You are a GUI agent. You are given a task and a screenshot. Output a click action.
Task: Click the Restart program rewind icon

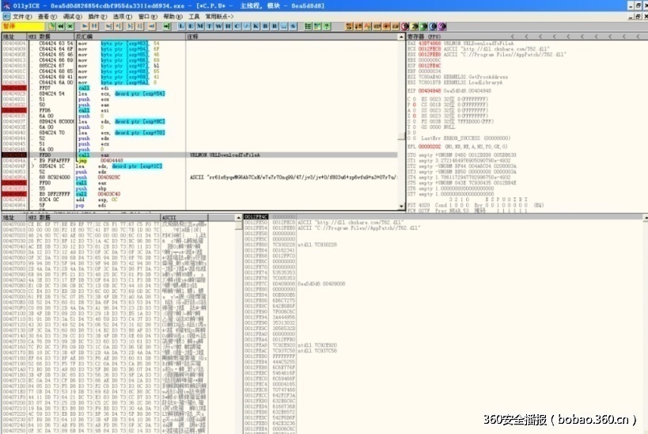point(61,26)
